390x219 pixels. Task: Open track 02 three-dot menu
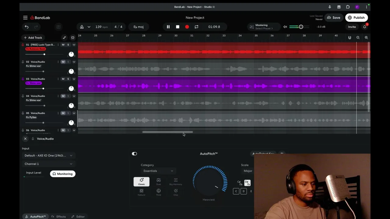click(x=58, y=62)
